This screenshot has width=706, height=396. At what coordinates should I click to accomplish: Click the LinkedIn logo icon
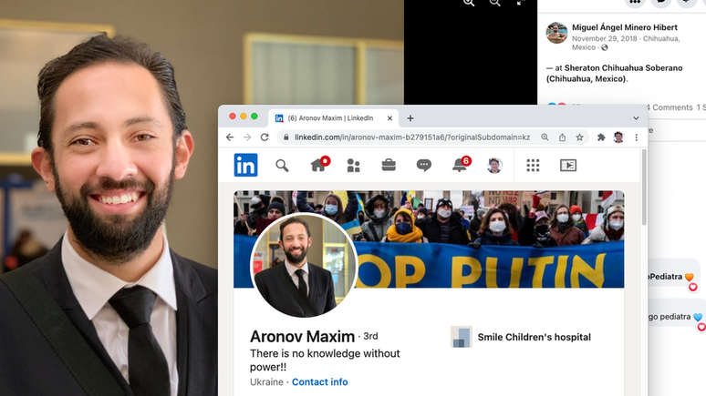(x=245, y=165)
